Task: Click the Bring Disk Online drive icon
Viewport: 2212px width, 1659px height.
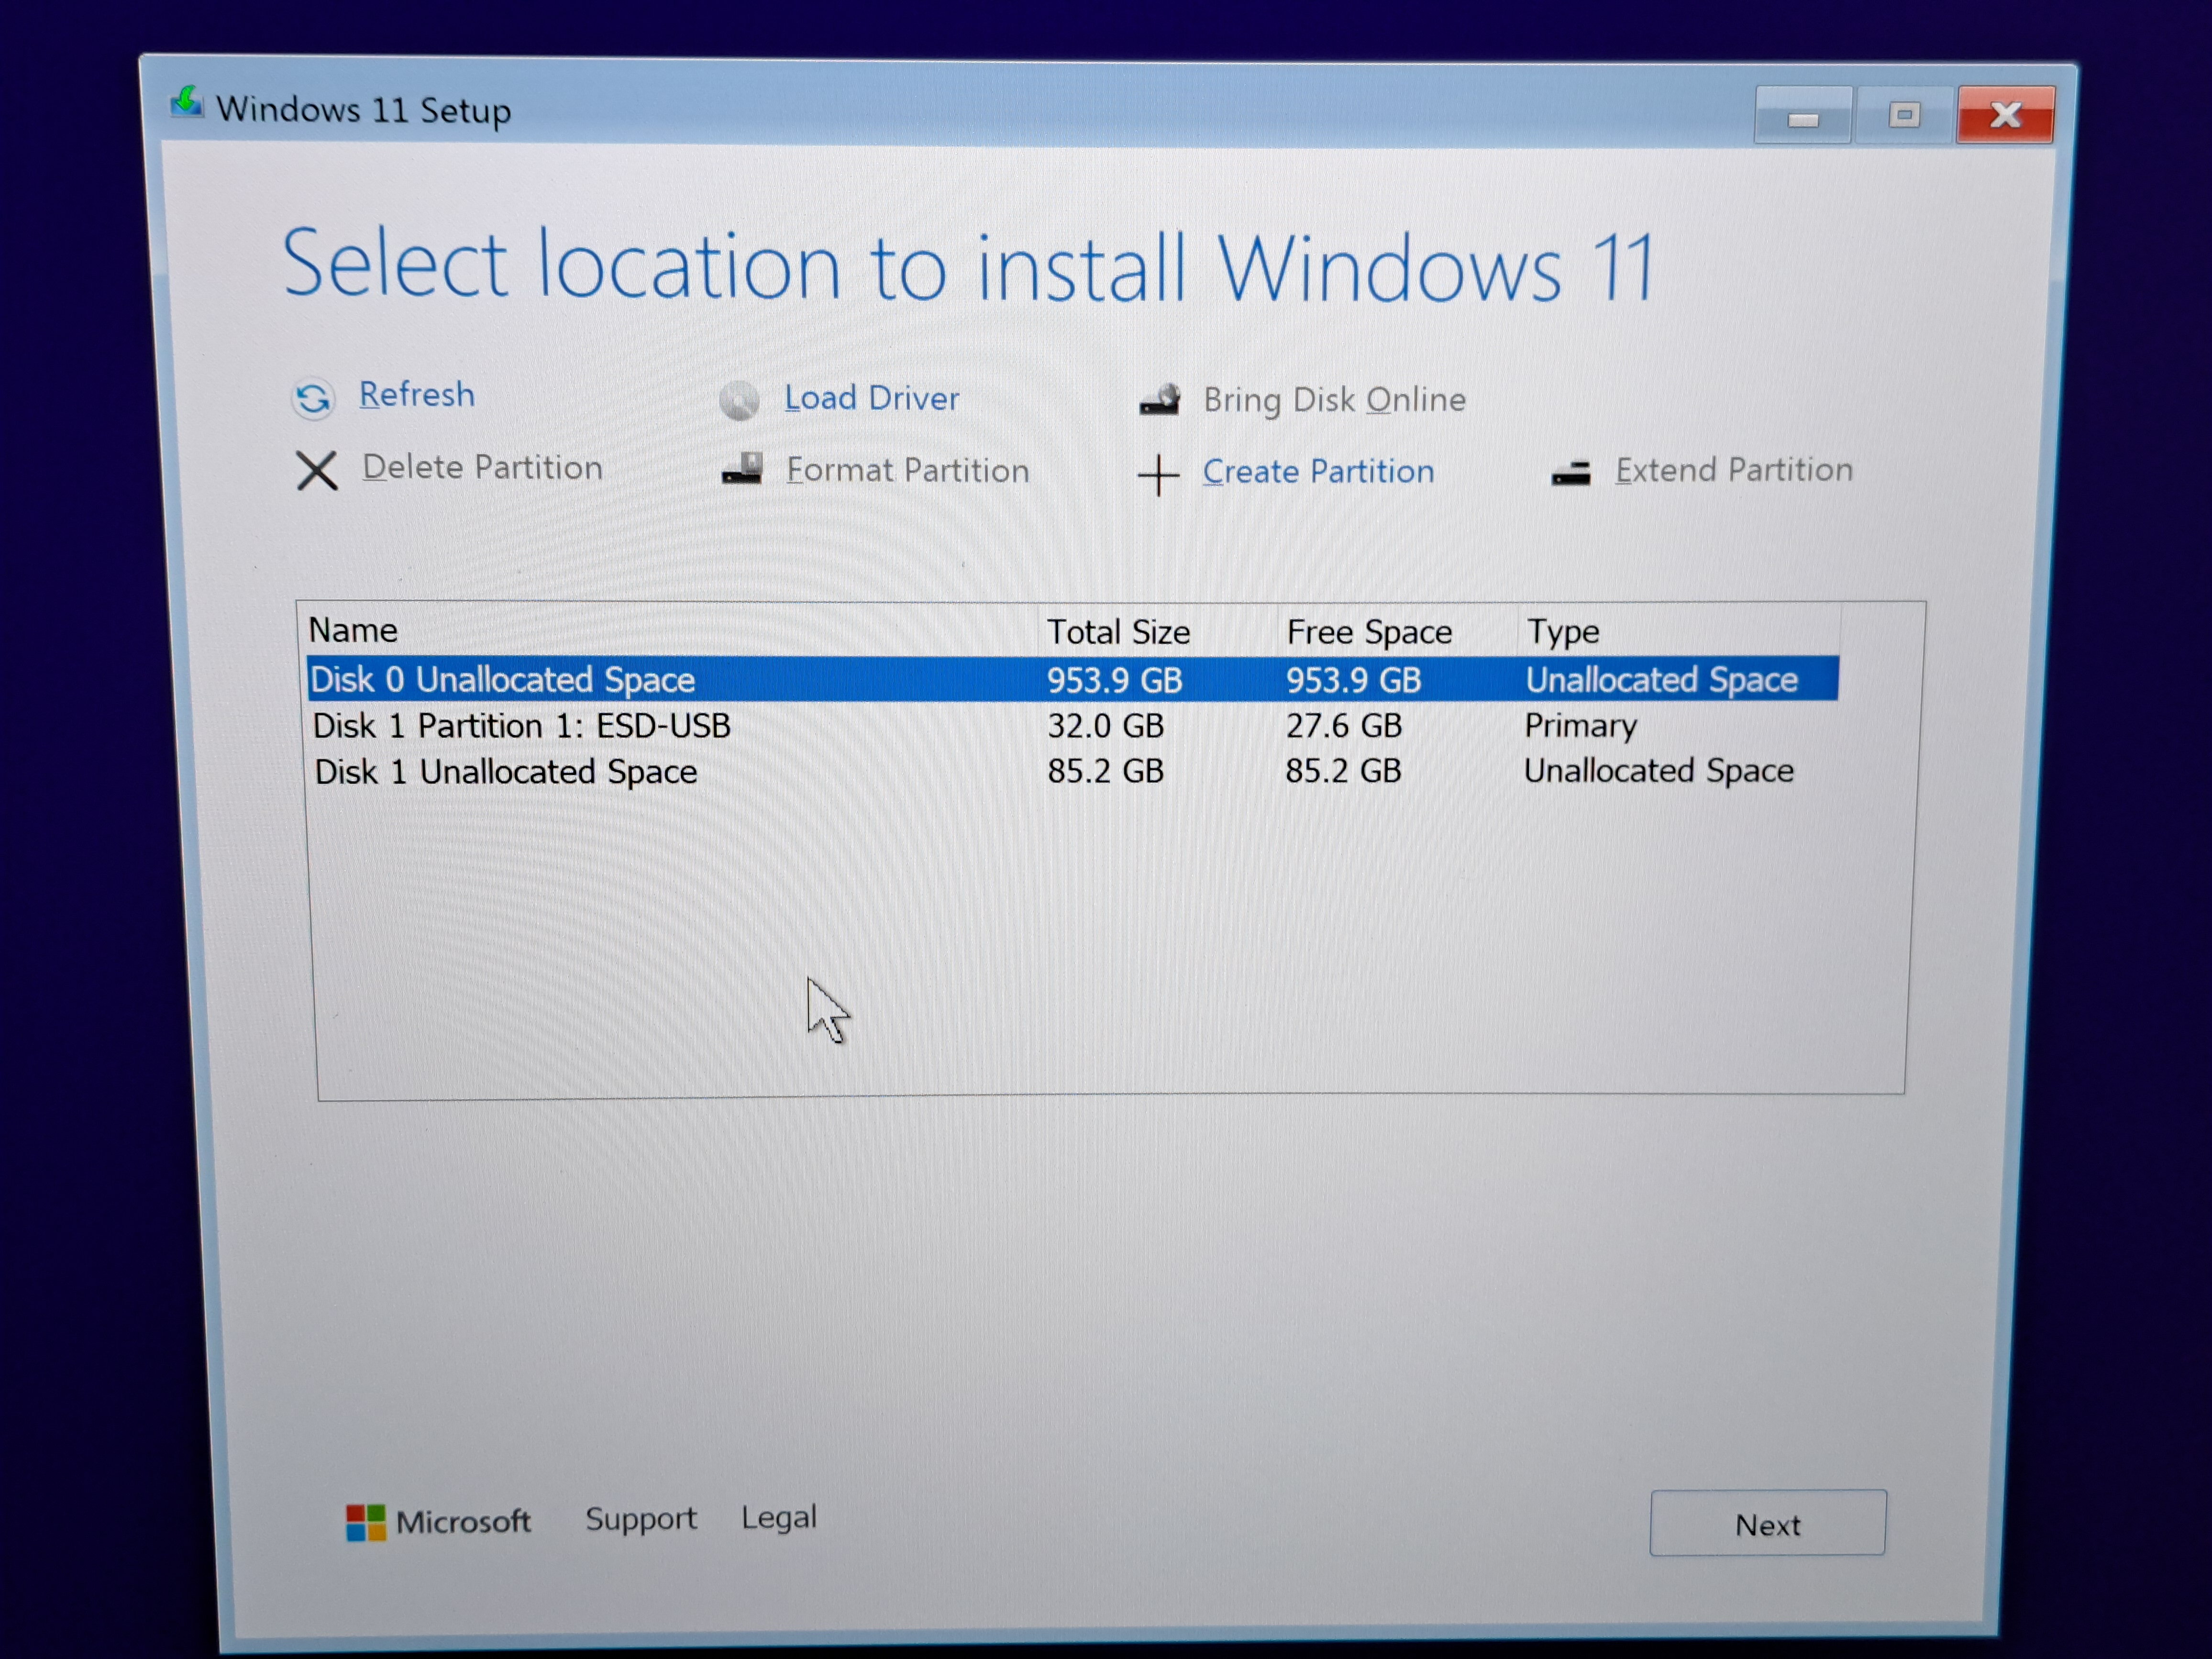Action: click(1160, 400)
